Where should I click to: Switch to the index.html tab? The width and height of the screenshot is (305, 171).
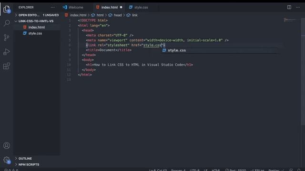(109, 8)
